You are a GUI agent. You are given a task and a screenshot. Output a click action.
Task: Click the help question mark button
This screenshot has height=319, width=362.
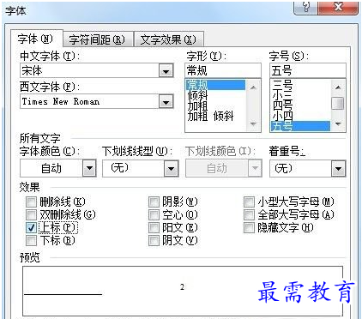point(305,8)
